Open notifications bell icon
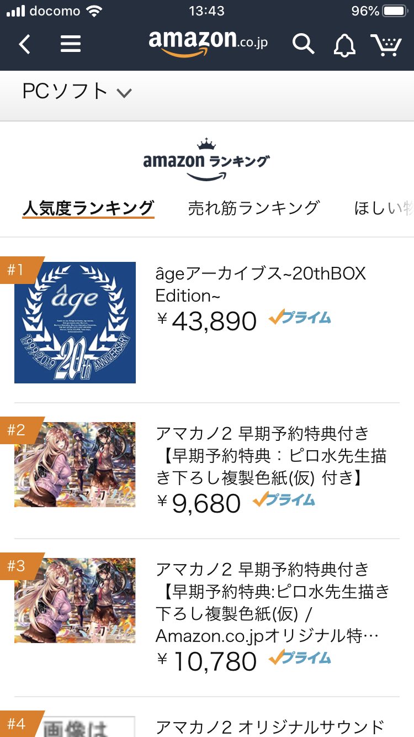Viewport: 414px width, 737px height. pos(344,44)
